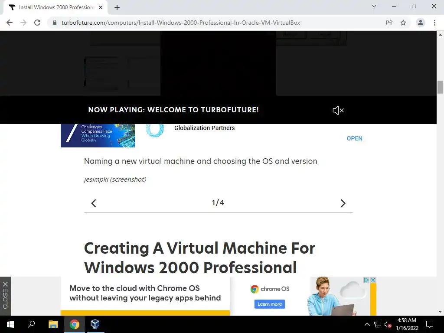Click the Globalization Partners ad image
Screen dimensions: 444x333
[98, 136]
